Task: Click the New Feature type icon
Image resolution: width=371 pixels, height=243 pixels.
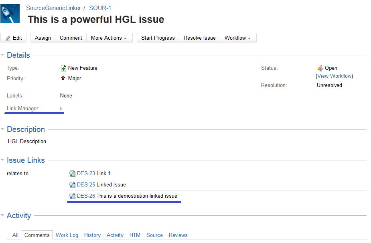Action: (63, 68)
